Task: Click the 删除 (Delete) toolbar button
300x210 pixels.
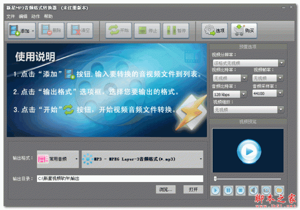Action: 51,30
